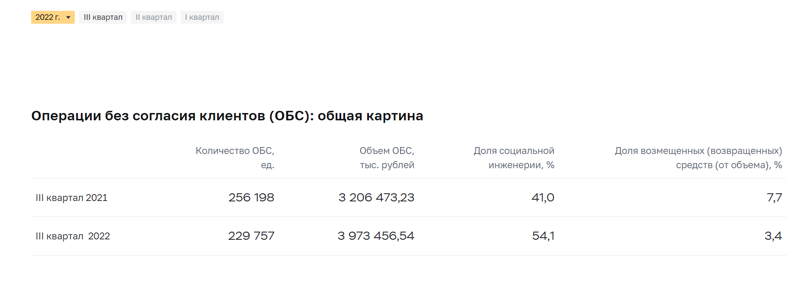Screen dimensions: 810x292
Task: Click the refunded share value 7,7
Action: [774, 198]
